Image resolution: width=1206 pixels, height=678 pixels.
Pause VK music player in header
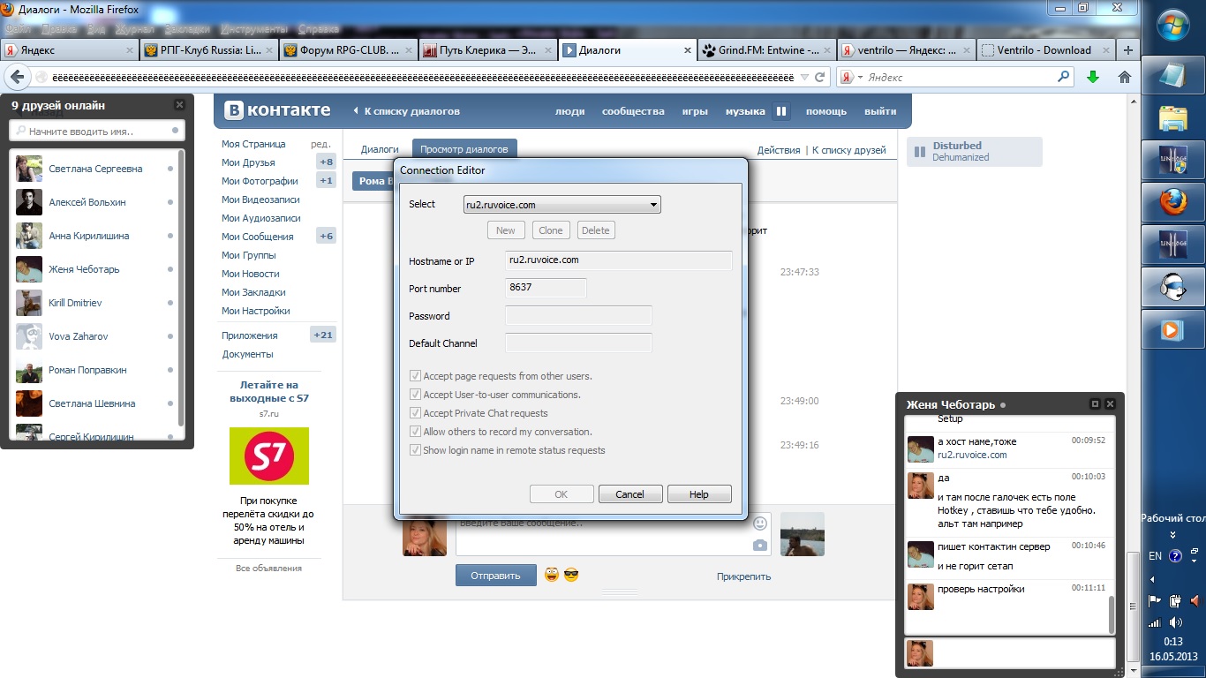coord(780,111)
